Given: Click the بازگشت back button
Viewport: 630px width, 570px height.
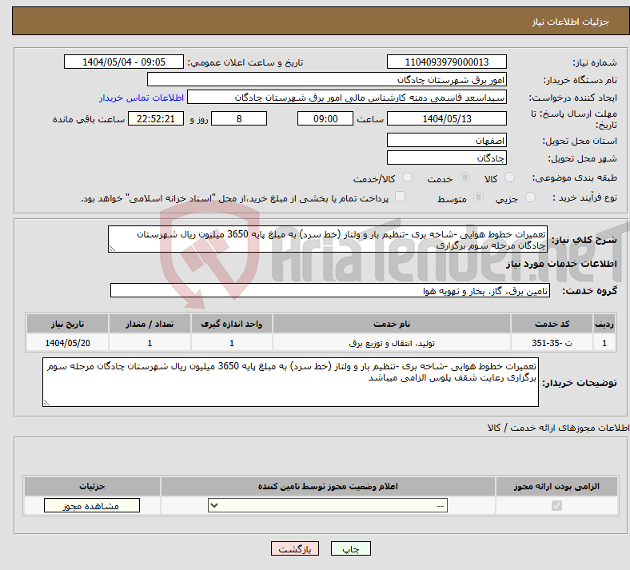Looking at the screenshot, I should (x=295, y=548).
